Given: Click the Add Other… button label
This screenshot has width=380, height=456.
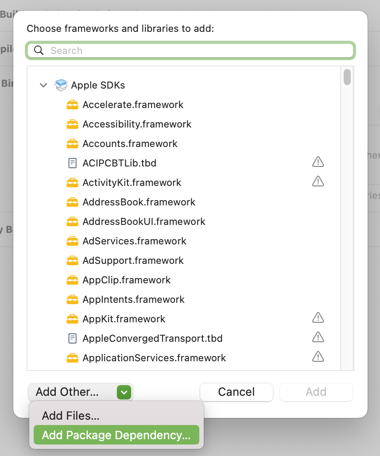Looking at the screenshot, I should pos(67,392).
